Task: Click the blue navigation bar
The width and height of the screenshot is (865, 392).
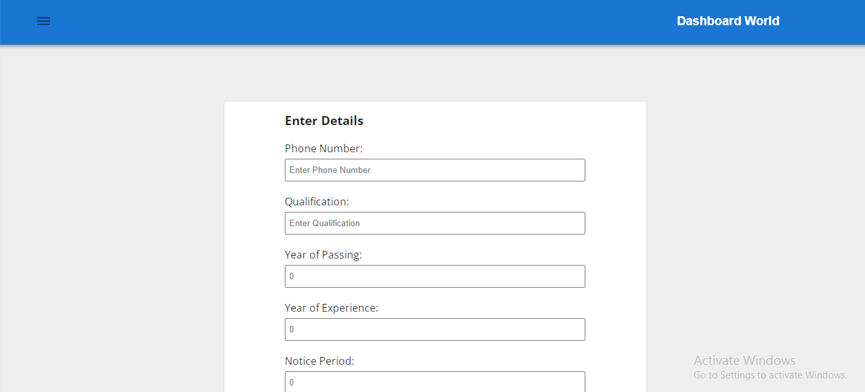Action: coord(389,21)
